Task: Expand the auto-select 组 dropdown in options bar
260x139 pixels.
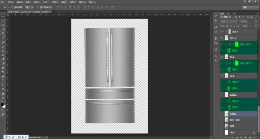Action: point(29,7)
